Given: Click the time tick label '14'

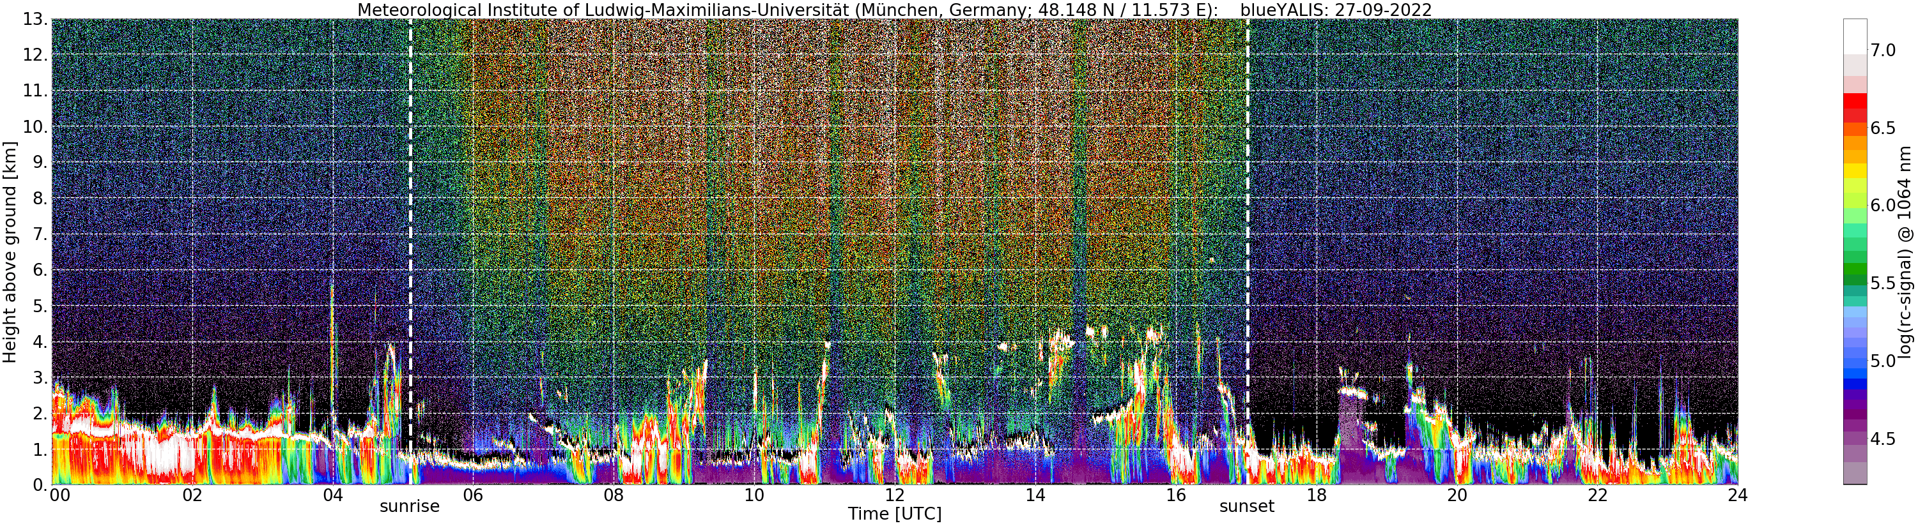Looking at the screenshot, I should (1035, 495).
